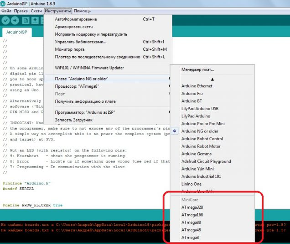The height and width of the screenshot is (244, 290).
Task: Open the Помощь menu
Action: tap(82, 11)
